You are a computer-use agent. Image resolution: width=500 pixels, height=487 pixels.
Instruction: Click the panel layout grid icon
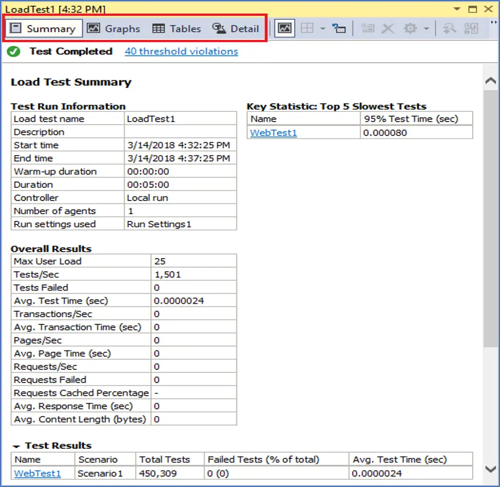point(307,29)
